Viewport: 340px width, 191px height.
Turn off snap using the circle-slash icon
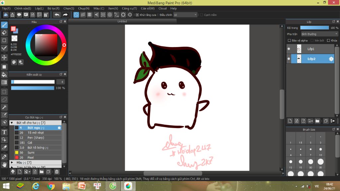(x=76, y=15)
